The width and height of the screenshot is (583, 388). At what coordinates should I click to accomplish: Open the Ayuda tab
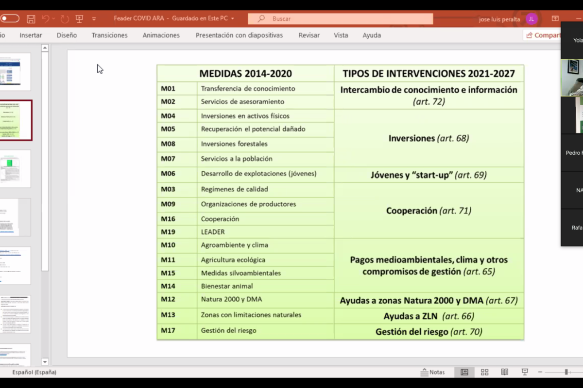(x=372, y=35)
